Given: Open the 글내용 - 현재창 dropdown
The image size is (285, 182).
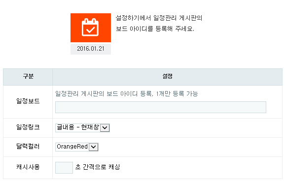Looking at the screenshot, I should pyautogui.click(x=82, y=127).
